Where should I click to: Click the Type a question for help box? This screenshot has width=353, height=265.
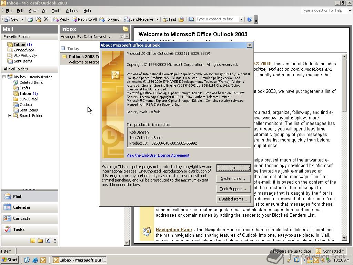point(323,10)
